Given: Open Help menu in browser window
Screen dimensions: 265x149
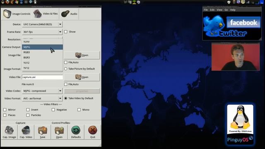Looking at the screenshot, I should [233, 10].
